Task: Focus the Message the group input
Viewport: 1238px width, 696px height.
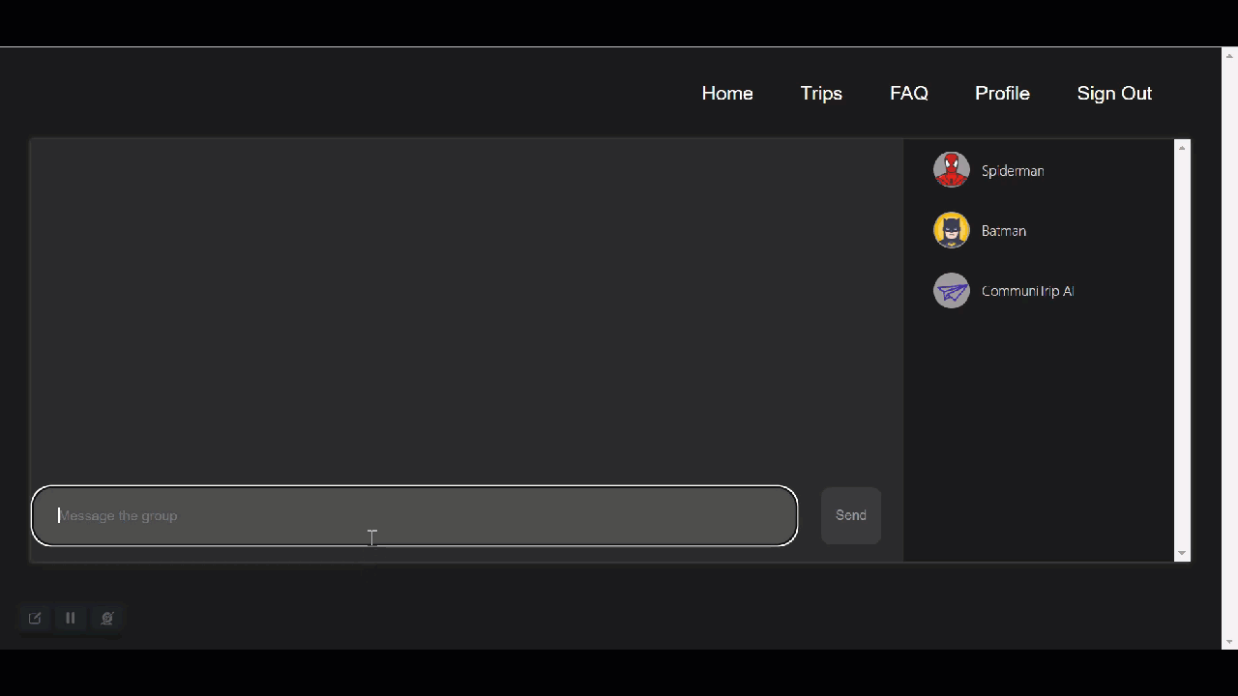Action: click(x=414, y=515)
